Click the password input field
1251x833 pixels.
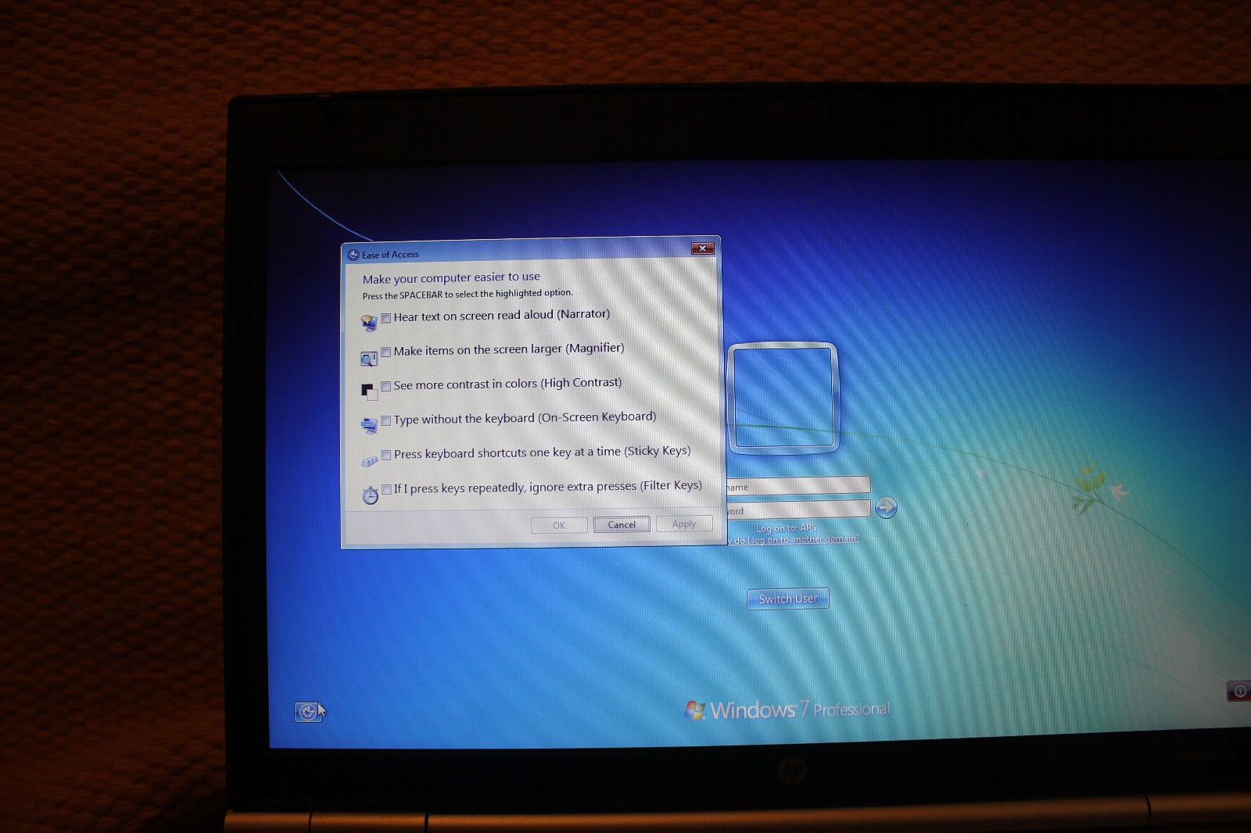tap(798, 509)
